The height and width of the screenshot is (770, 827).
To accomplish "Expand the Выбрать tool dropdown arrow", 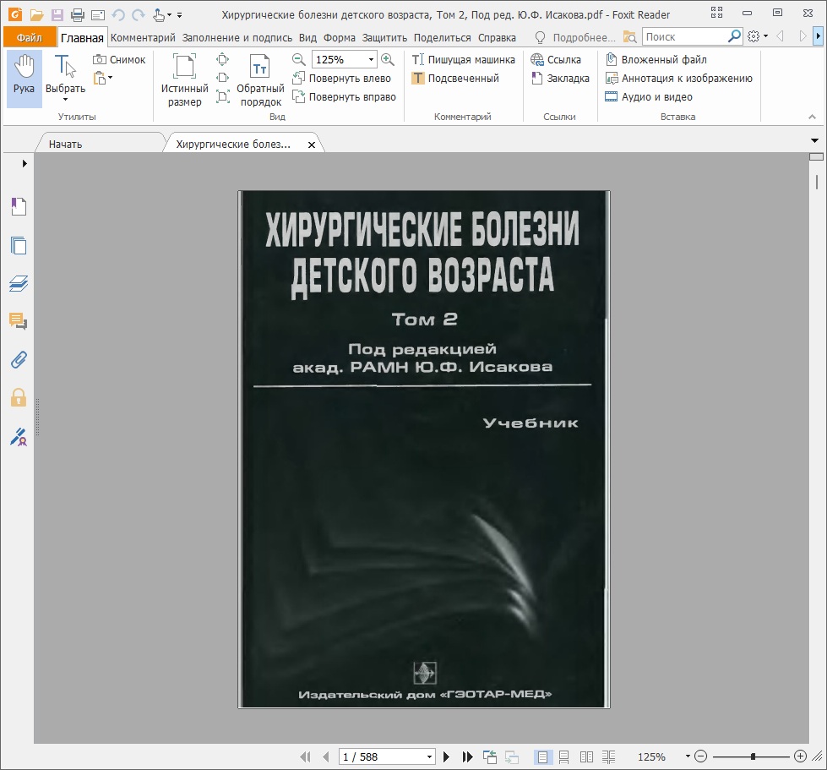I will point(65,99).
